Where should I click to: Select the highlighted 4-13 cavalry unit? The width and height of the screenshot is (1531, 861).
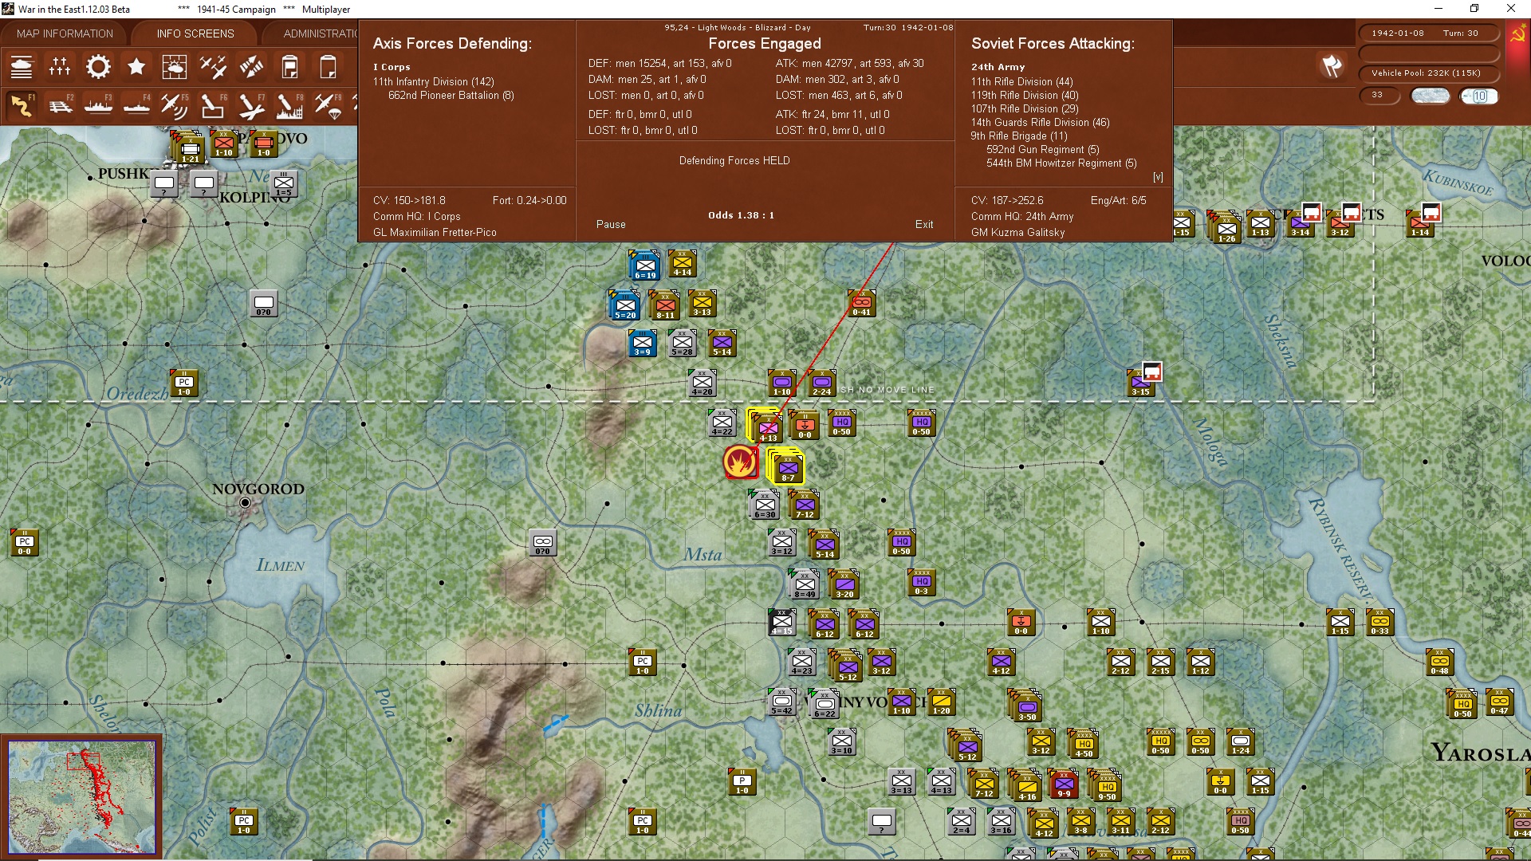(x=765, y=426)
